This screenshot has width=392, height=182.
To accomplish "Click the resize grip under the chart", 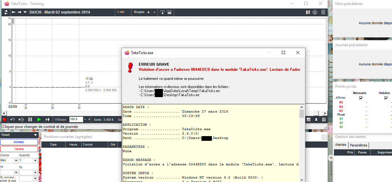I will coord(325,127).
